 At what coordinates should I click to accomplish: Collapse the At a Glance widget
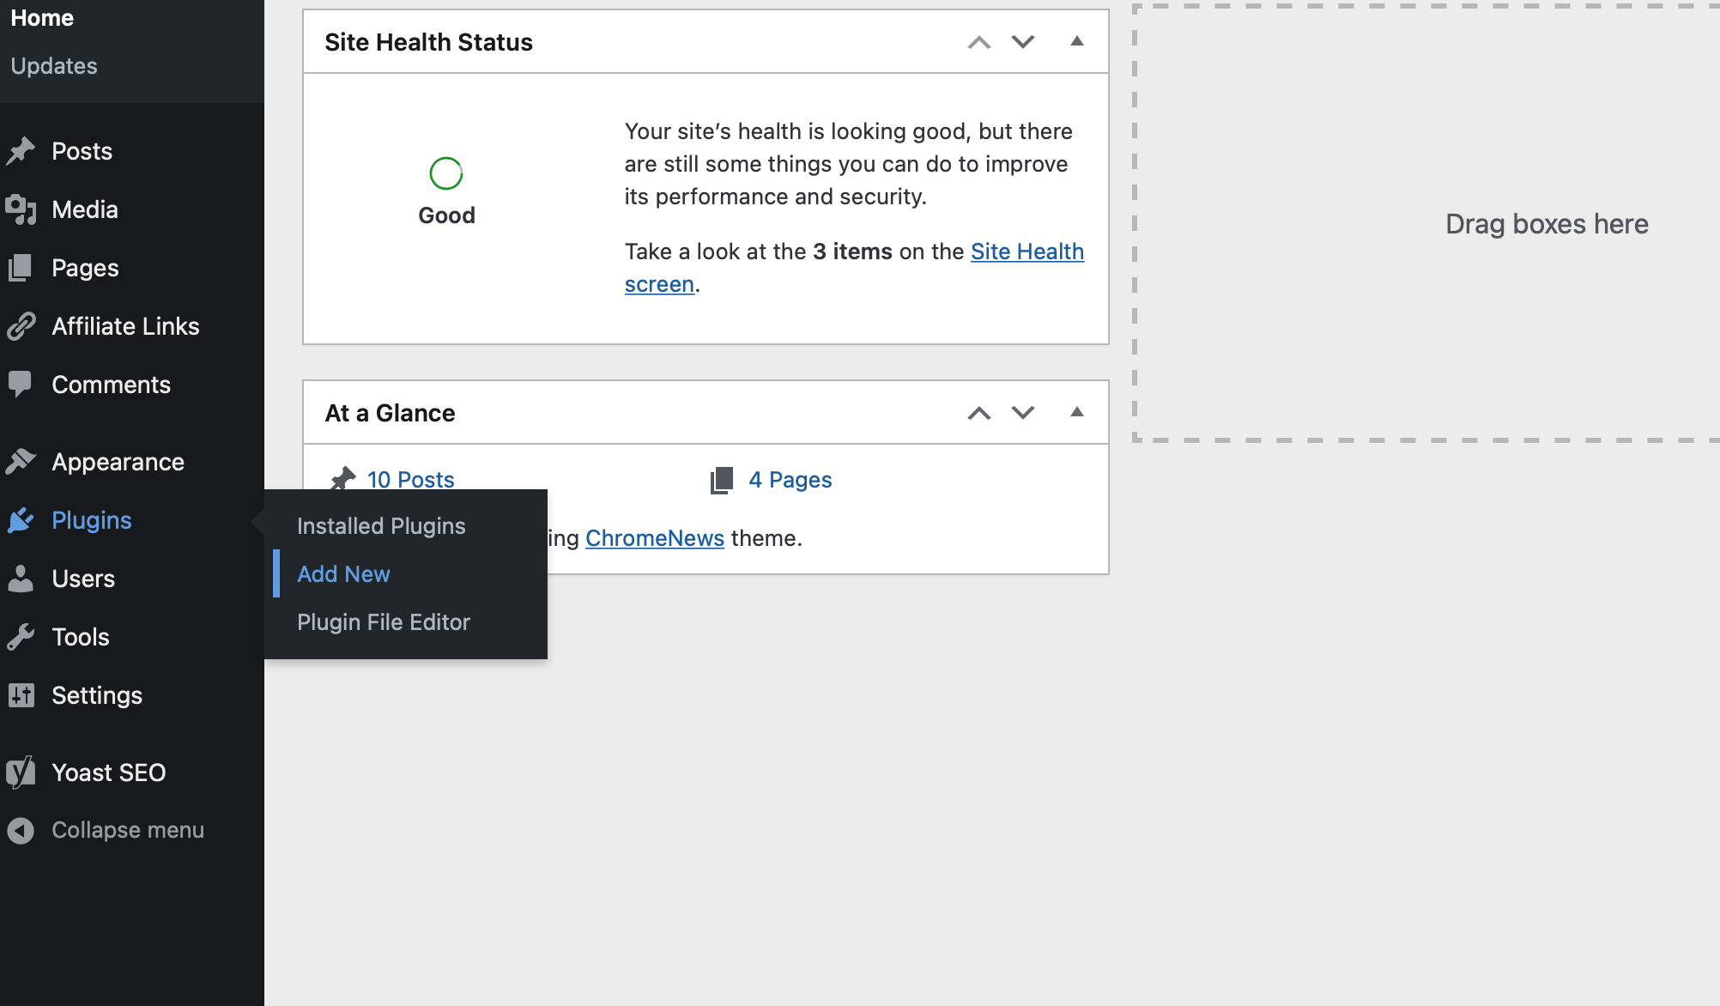1075,412
